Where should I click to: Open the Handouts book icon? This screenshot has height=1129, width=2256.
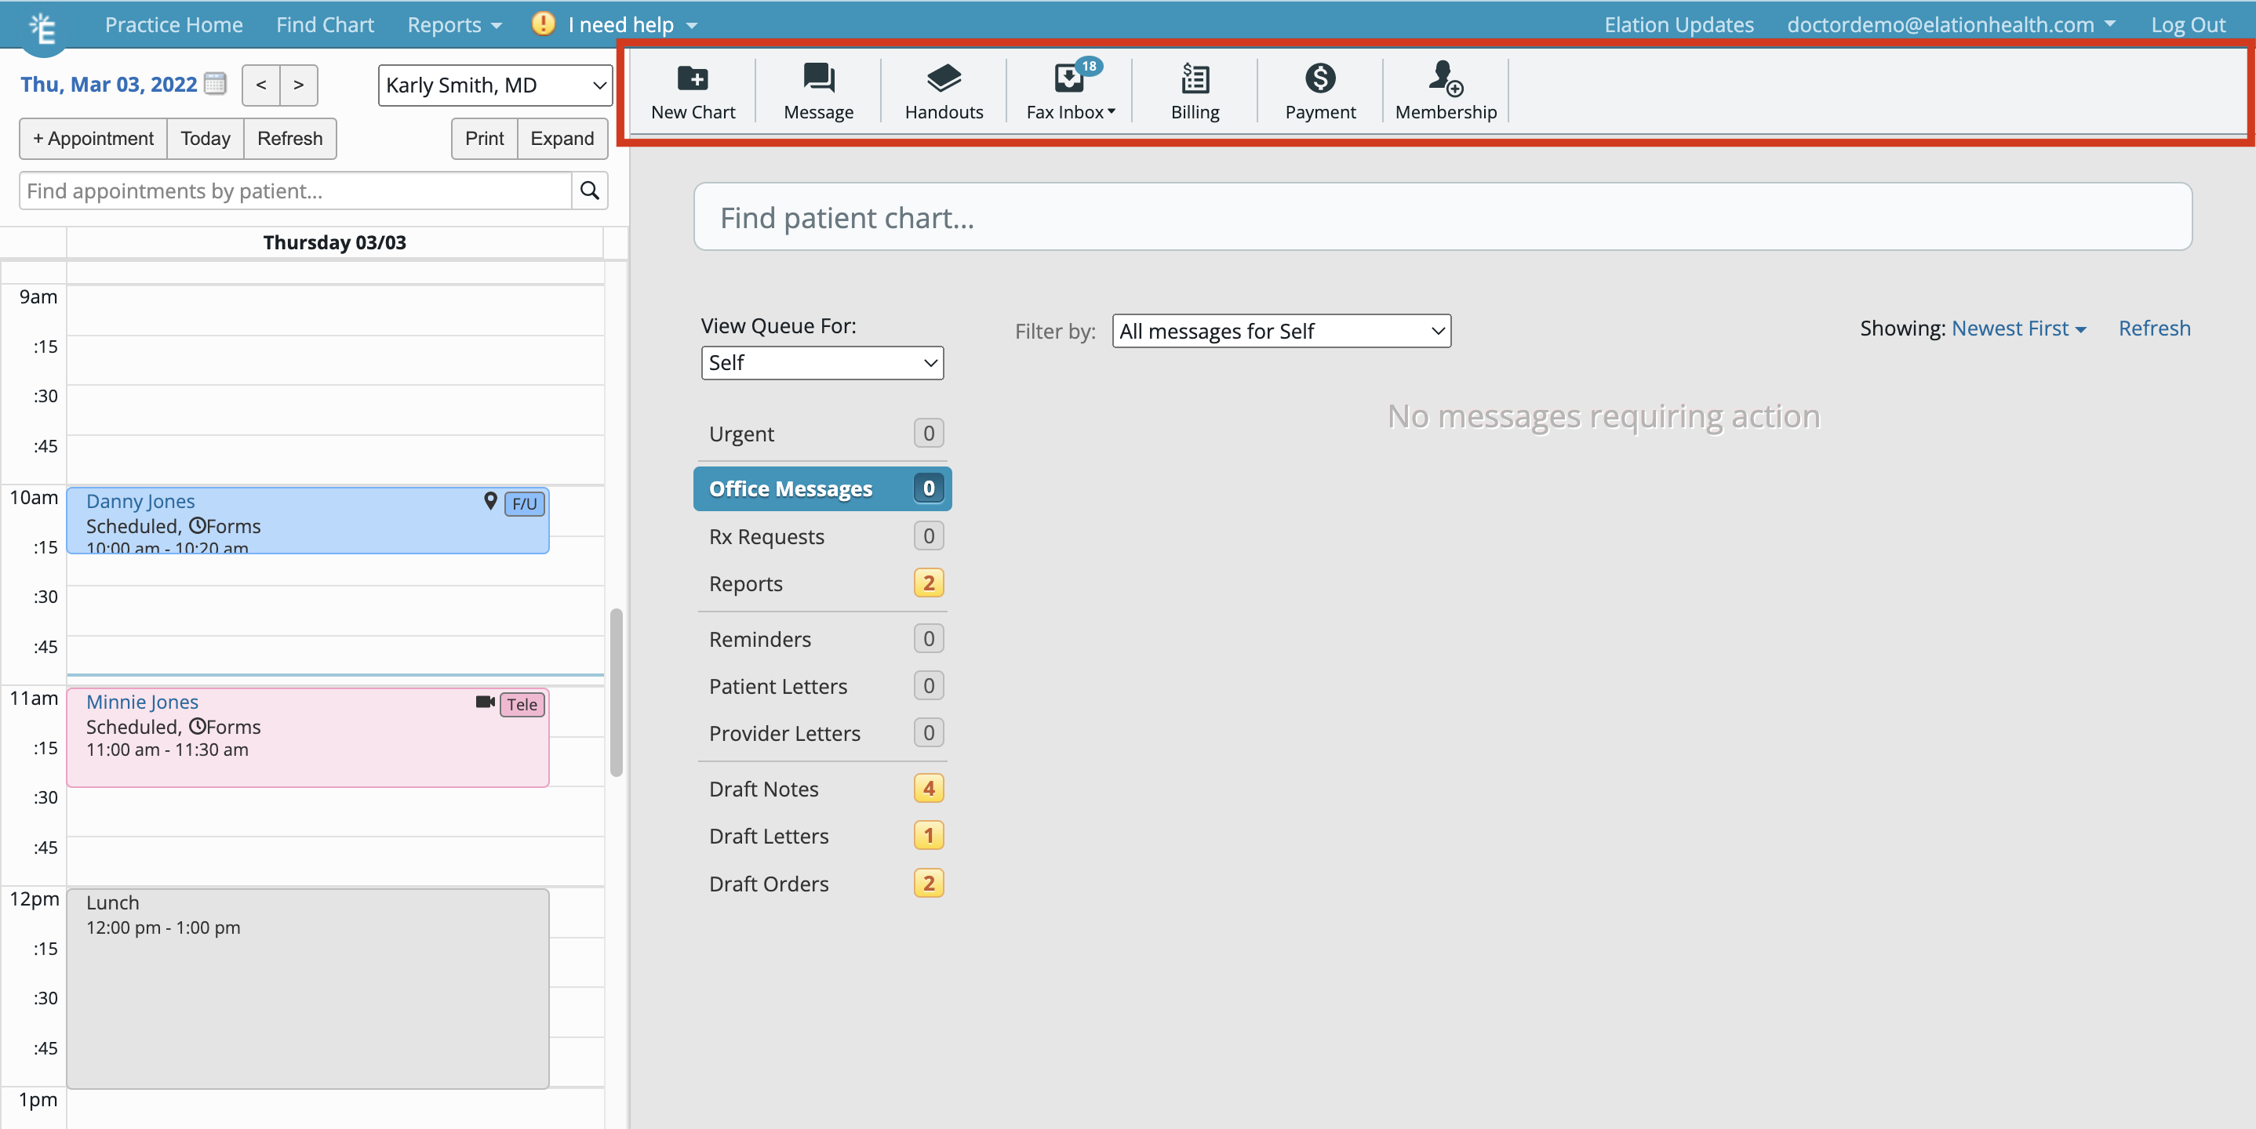click(943, 78)
